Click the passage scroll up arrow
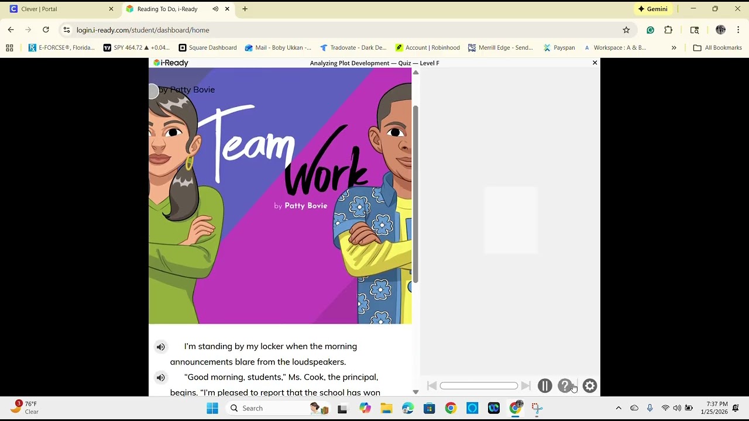 415,73
